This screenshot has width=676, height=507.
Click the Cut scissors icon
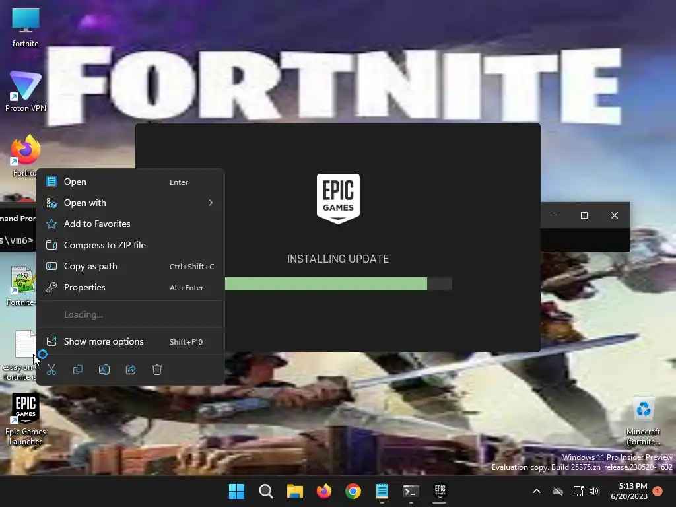(51, 370)
